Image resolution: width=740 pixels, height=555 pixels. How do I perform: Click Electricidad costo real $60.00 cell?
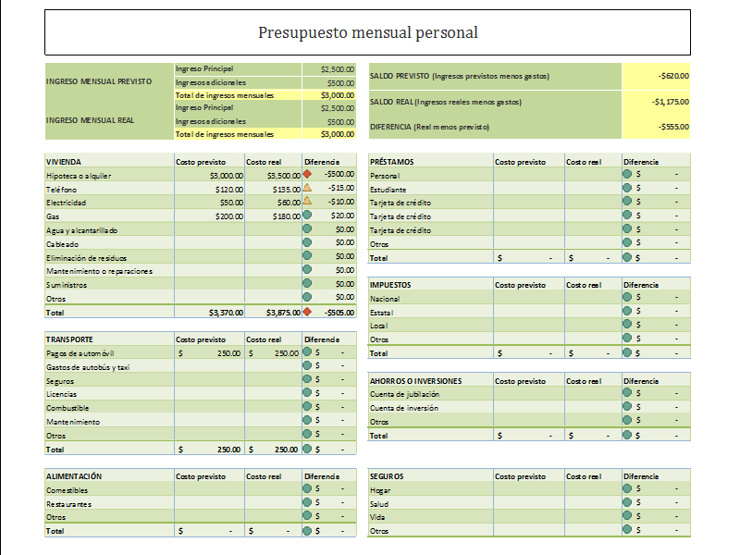pos(273,203)
